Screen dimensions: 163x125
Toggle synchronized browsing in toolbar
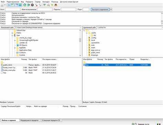click(x=52, y=5)
